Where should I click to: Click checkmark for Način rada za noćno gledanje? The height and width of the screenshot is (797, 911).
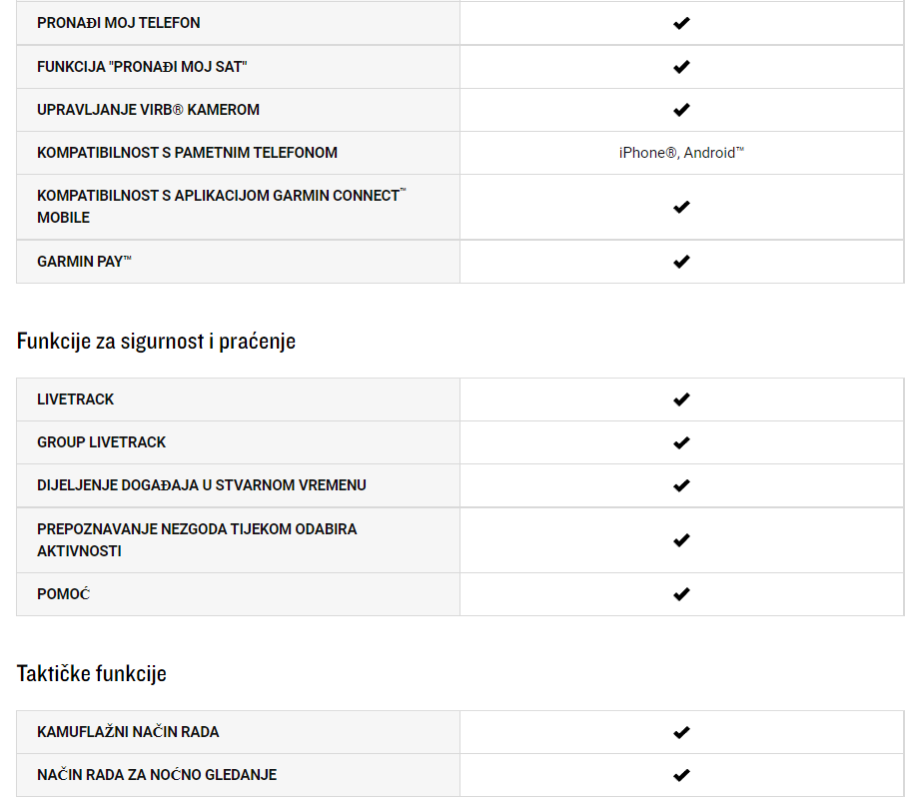click(681, 775)
